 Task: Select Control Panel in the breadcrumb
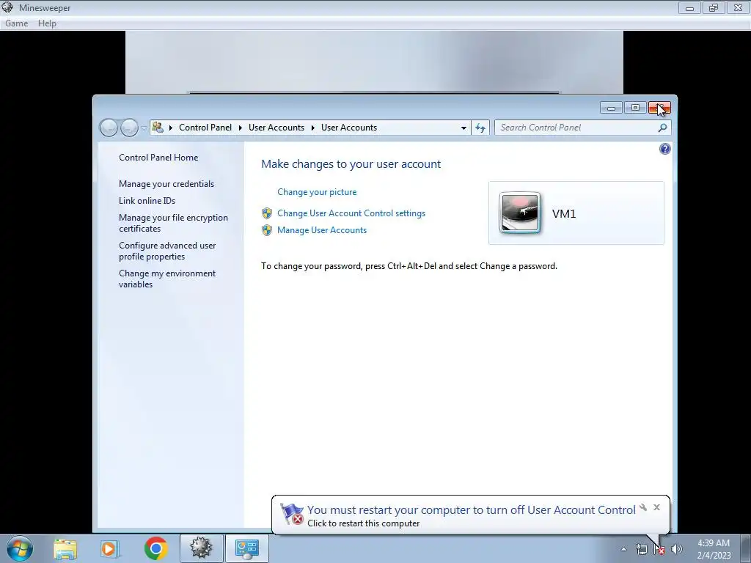click(205, 128)
